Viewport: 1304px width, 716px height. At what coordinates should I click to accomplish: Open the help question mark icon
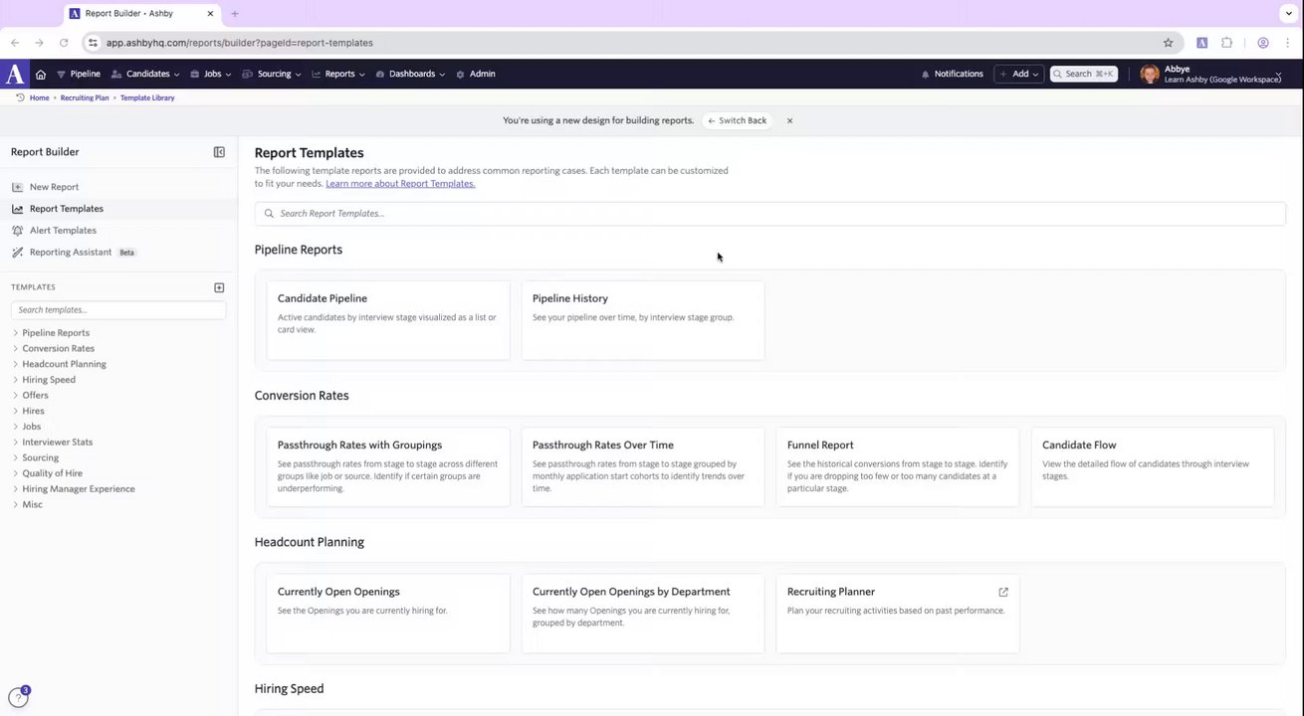tap(17, 698)
